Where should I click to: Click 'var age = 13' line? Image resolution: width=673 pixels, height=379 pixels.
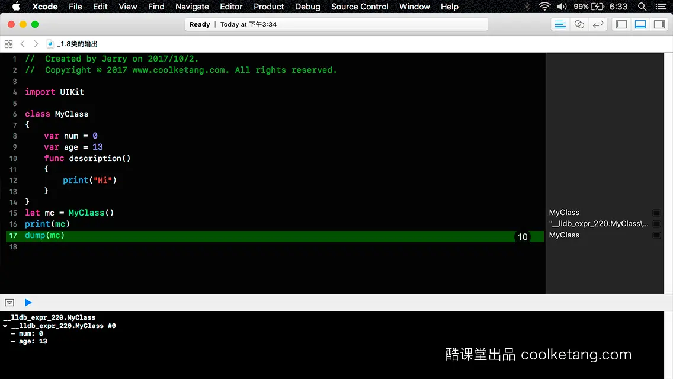click(x=73, y=147)
